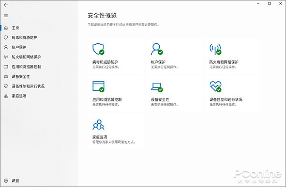286x187 pixels.
Task: Click the sidebar antenna icon for 防火墙和网络保护
Action: click(6, 57)
